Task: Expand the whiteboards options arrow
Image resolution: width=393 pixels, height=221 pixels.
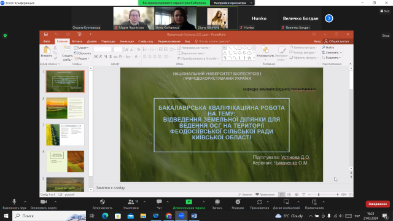Action: click(298, 201)
